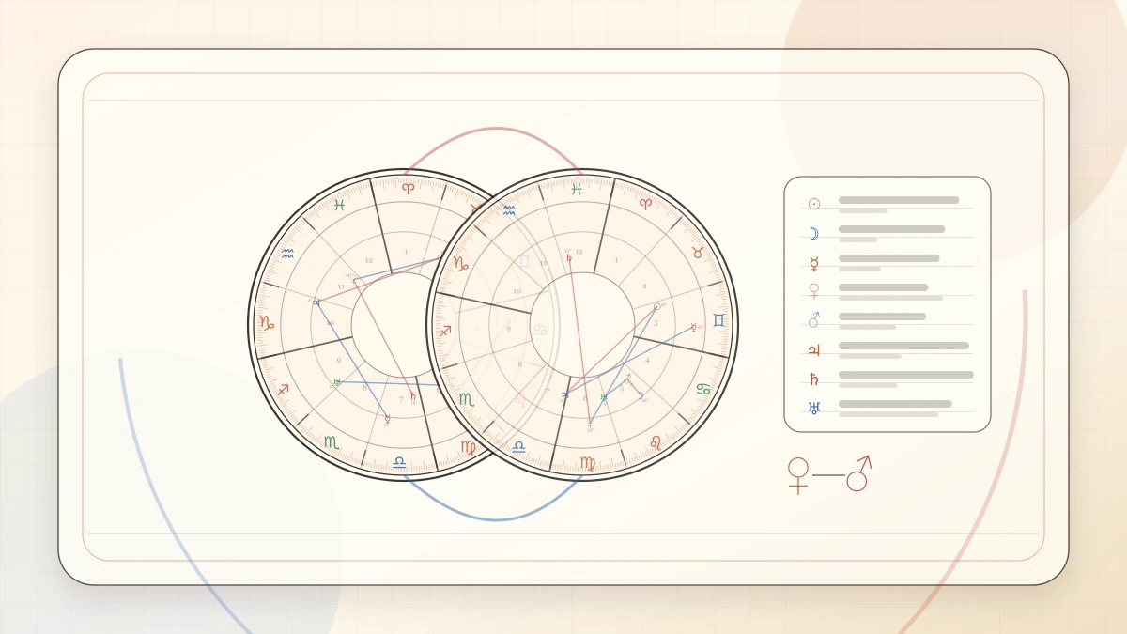Click Jupiter planet marker inside the left chart

316,302
